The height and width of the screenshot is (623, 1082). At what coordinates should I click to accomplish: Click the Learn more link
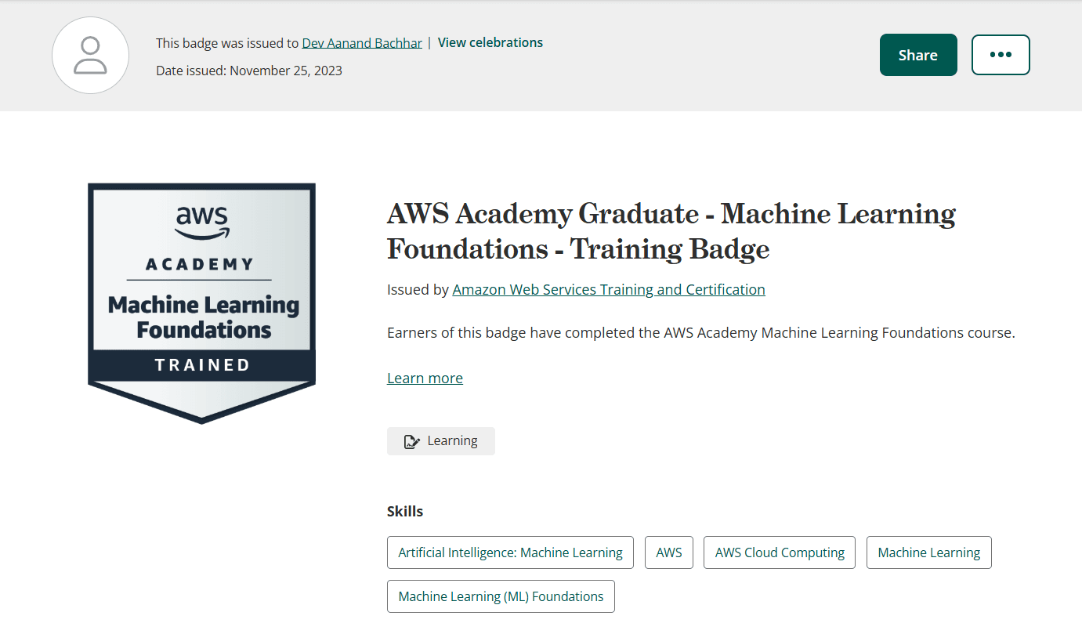pyautogui.click(x=425, y=378)
